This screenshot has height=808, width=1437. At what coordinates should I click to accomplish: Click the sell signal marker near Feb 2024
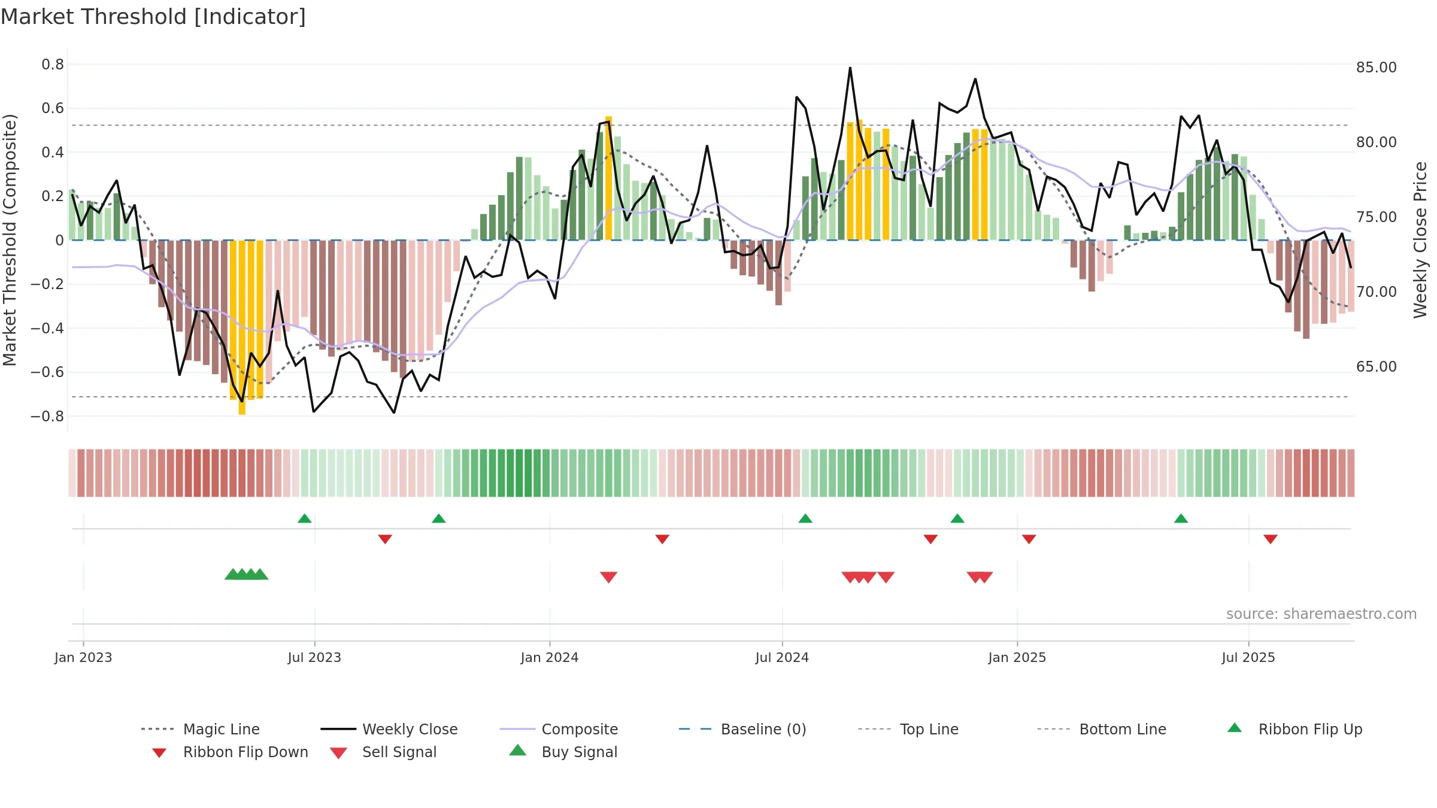point(609,577)
